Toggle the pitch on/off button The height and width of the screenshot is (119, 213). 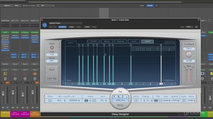click(x=136, y=100)
